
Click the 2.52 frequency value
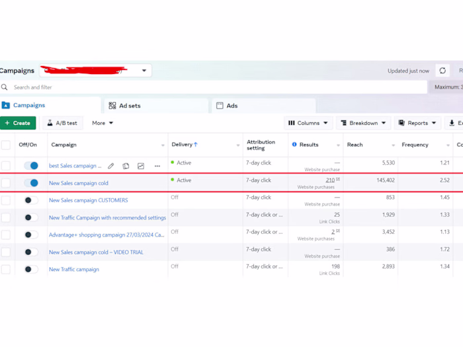(x=444, y=180)
